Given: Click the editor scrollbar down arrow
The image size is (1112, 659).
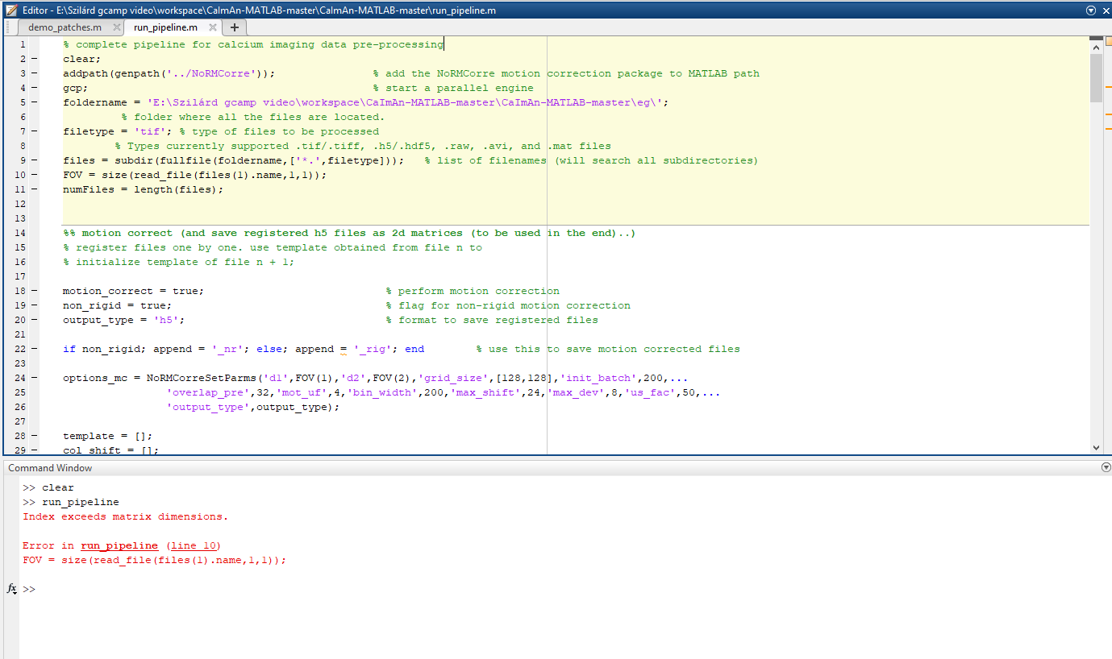Looking at the screenshot, I should [1096, 447].
